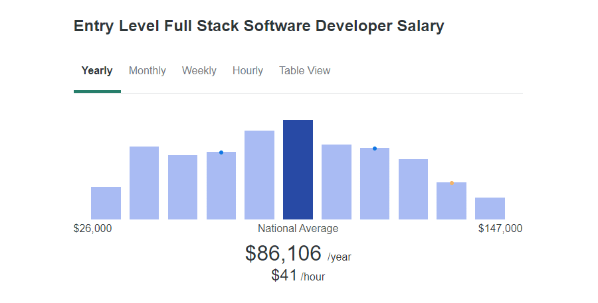
Task: Click the tallest light-blue bar
Action: [x=259, y=175]
